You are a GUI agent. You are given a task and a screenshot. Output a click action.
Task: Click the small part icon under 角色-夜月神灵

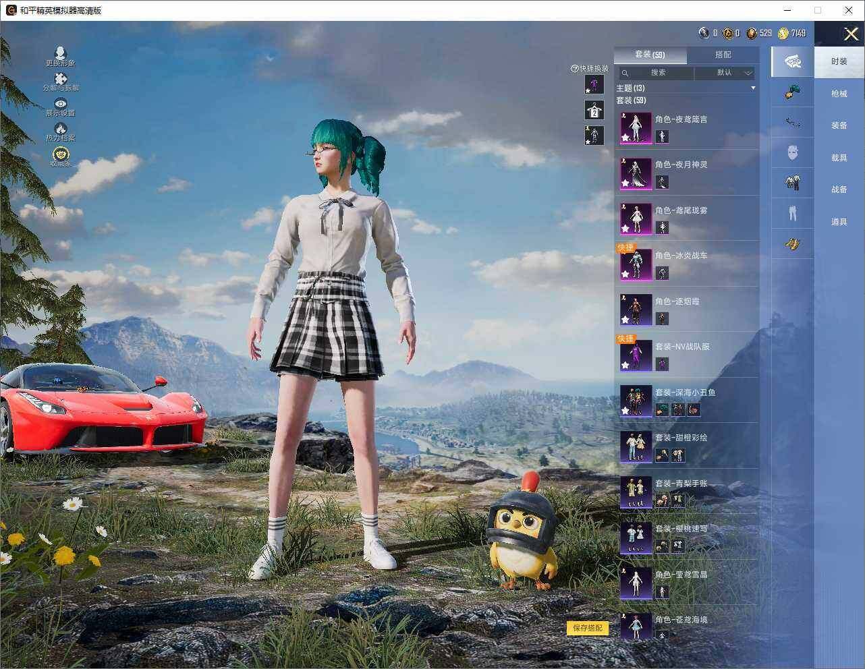[662, 182]
